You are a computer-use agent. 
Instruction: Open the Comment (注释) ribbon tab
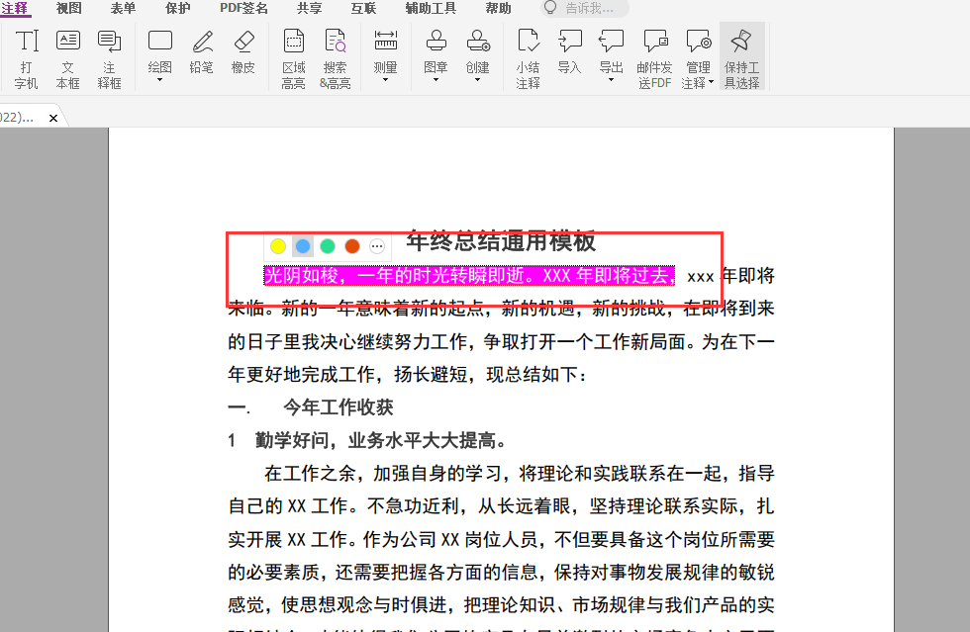15,8
